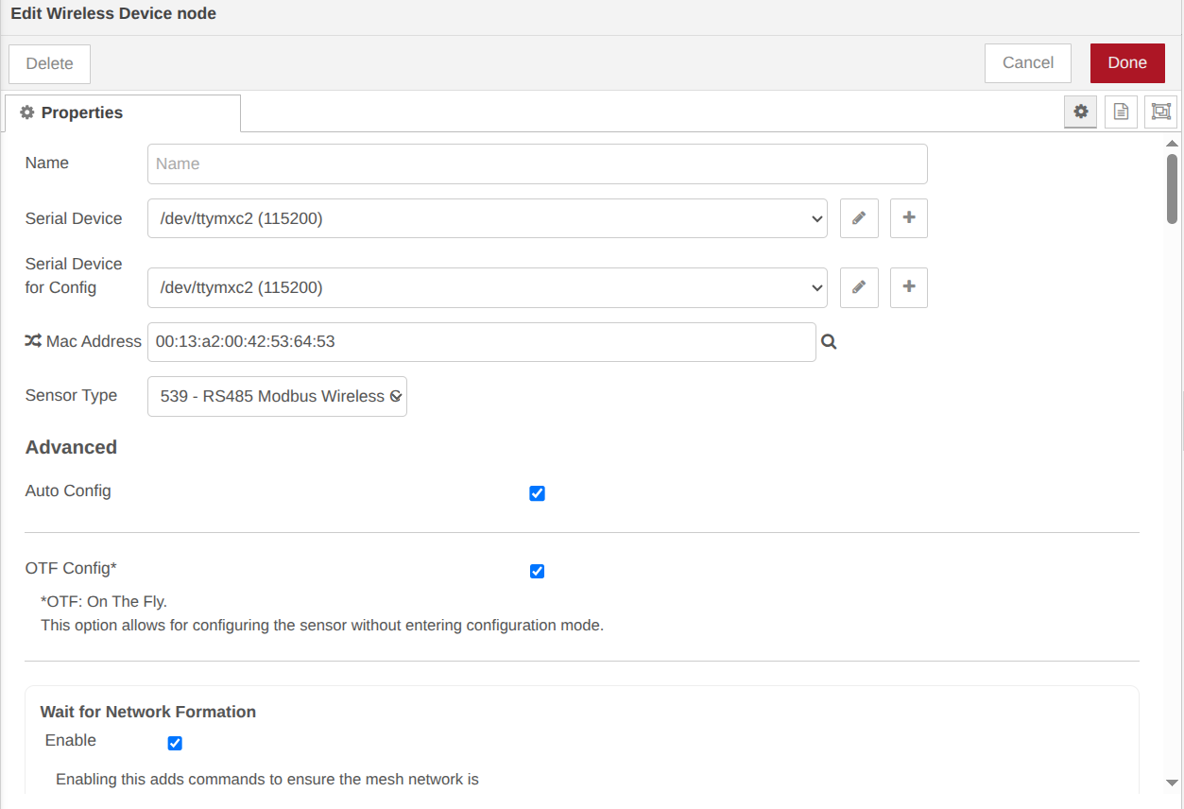Image resolution: width=1184 pixels, height=809 pixels.
Task: Disable Wait for Network Formation Enable checkbox
Action: (x=175, y=743)
